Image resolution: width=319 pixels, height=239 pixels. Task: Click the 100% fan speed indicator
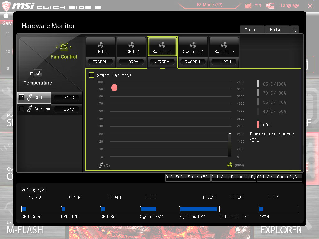(264, 125)
